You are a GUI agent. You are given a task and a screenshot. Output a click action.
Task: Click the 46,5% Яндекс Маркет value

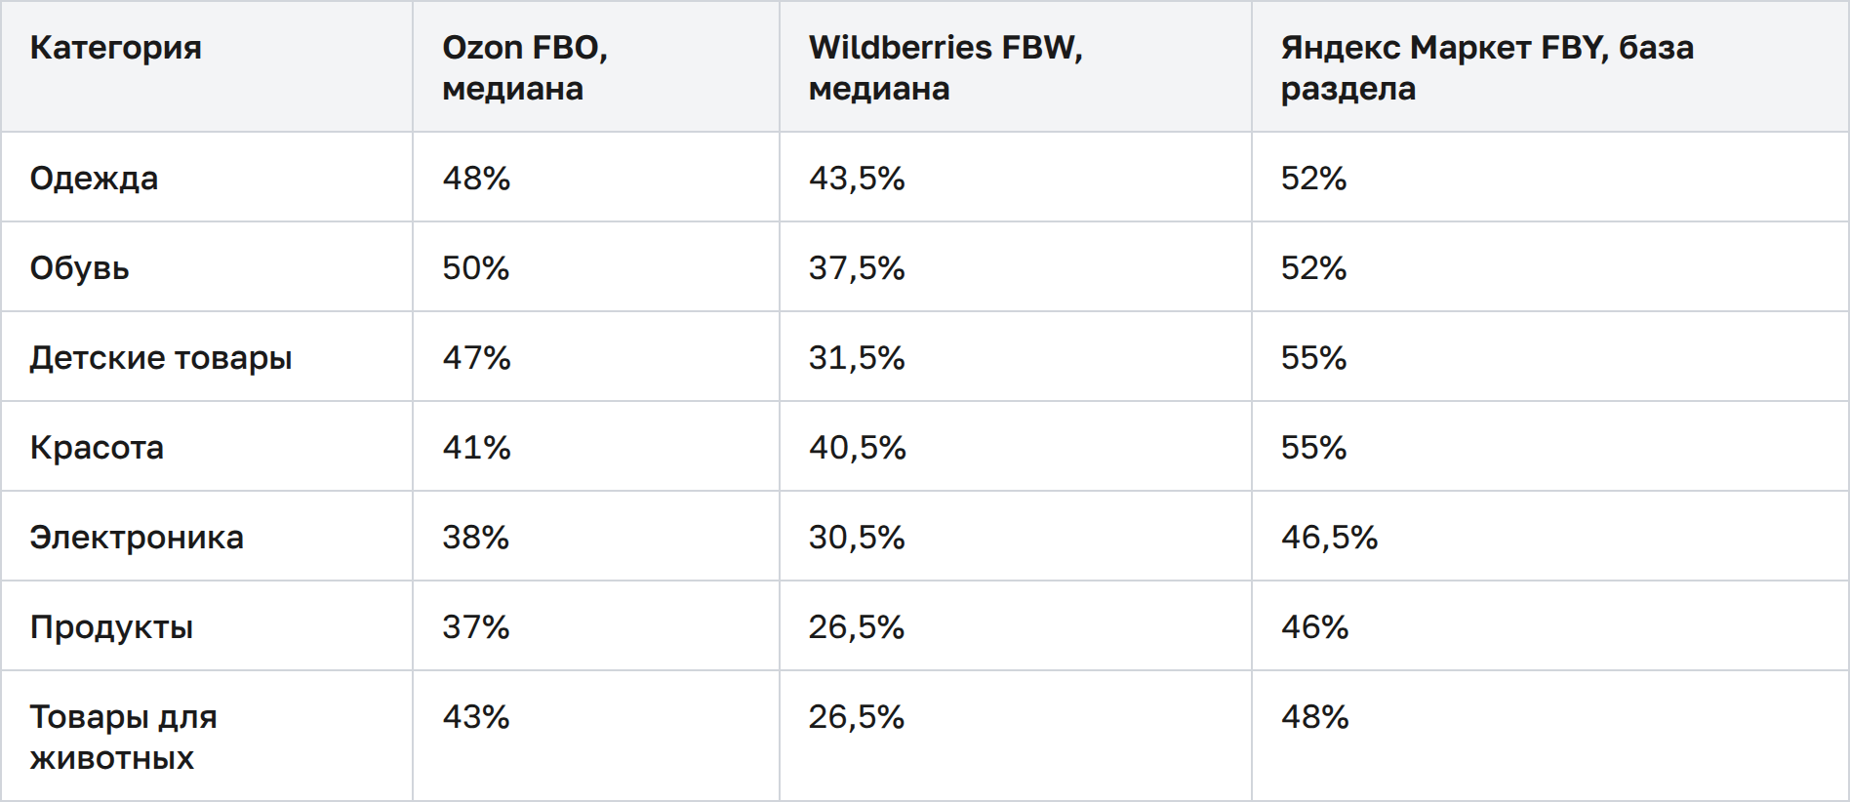click(1329, 538)
